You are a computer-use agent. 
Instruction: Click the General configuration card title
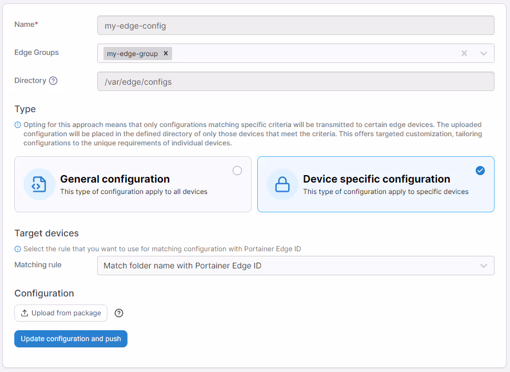click(115, 179)
